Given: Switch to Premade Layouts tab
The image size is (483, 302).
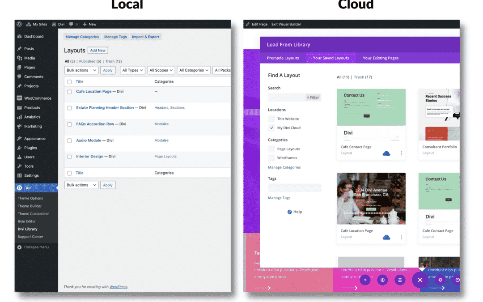Looking at the screenshot, I should click(283, 58).
